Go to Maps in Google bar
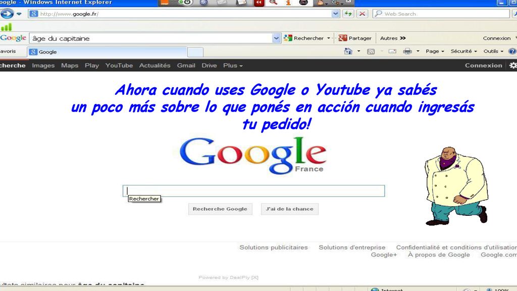The image size is (517, 291). click(x=70, y=66)
